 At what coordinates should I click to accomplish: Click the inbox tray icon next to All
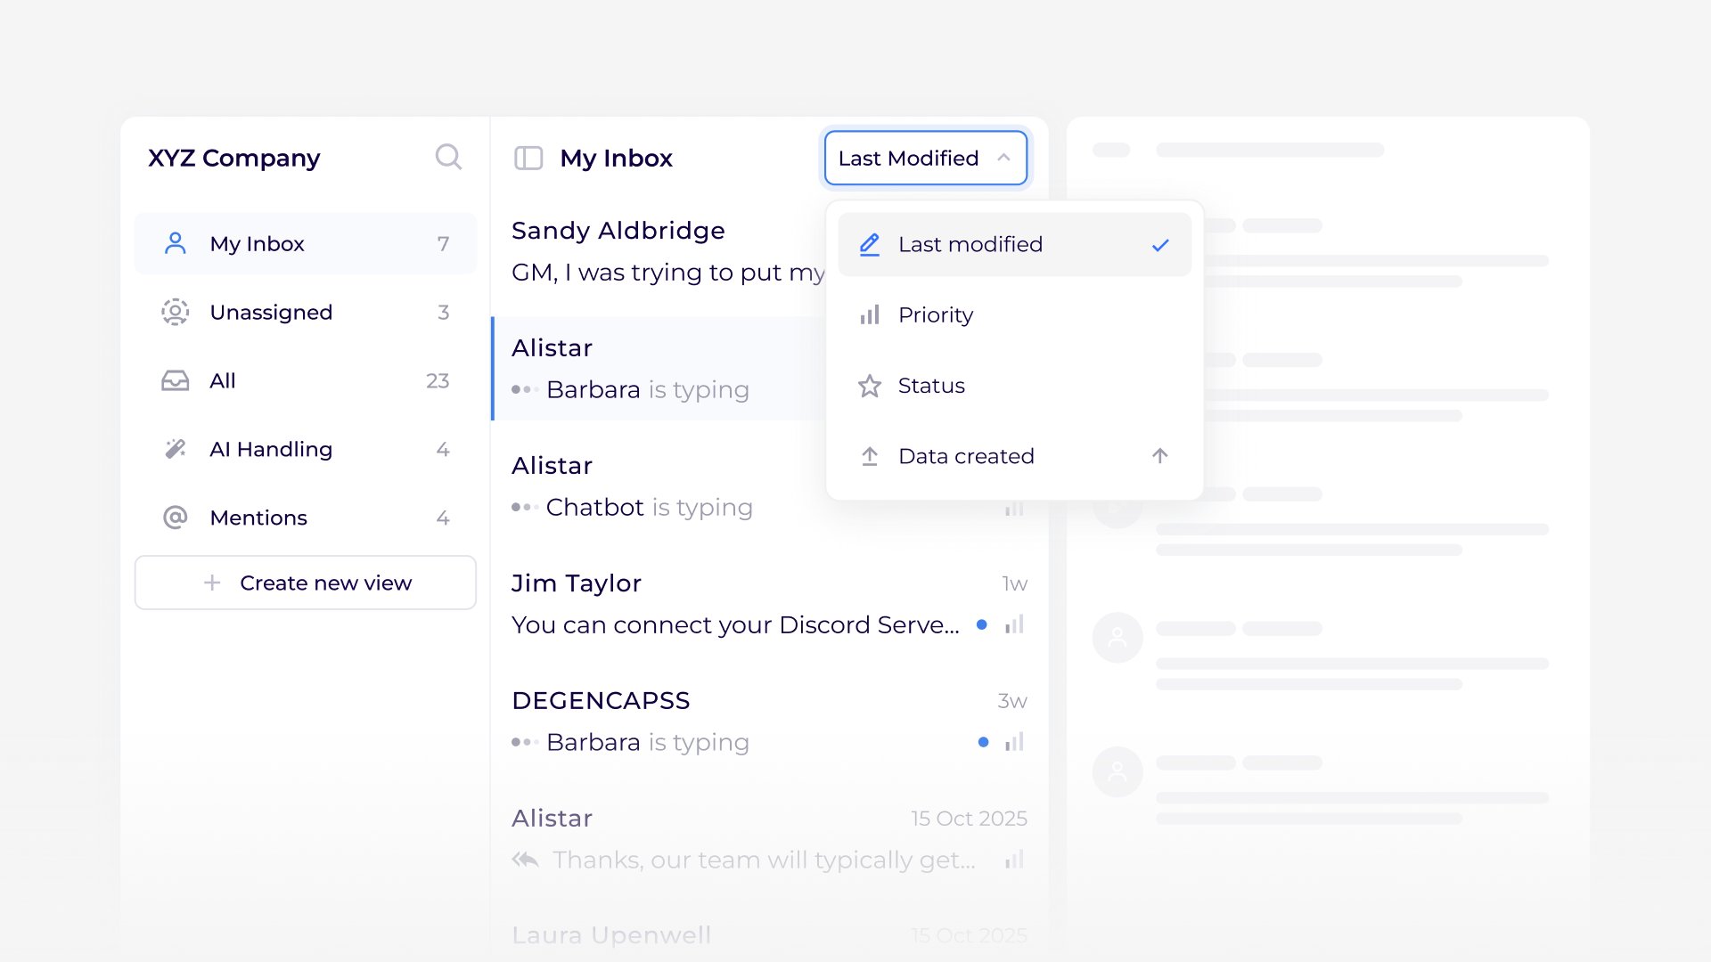176,380
